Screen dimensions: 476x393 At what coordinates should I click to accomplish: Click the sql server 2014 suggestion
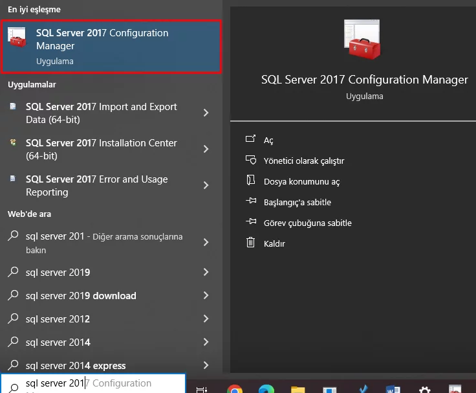point(58,342)
